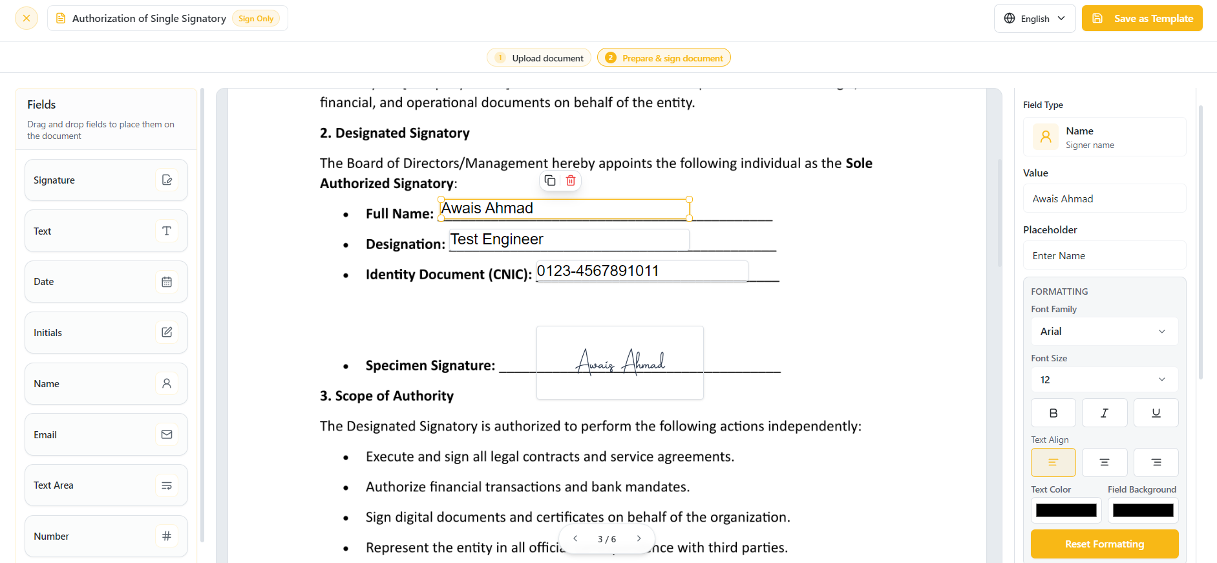1217x563 pixels.
Task: Toggle underline formatting
Action: pos(1156,413)
